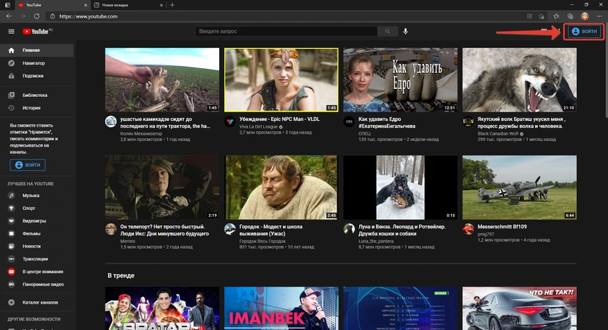608x330 pixels.
Task: Open Каталог каналов link
Action: coord(40,302)
